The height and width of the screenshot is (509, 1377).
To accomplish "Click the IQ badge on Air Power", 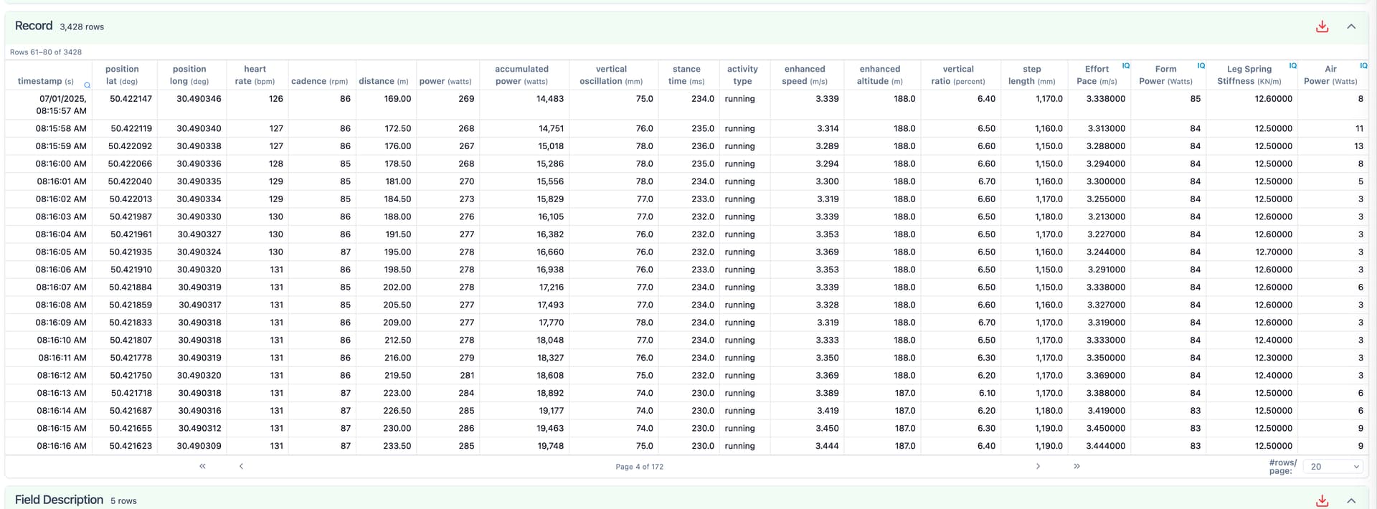I will point(1363,66).
